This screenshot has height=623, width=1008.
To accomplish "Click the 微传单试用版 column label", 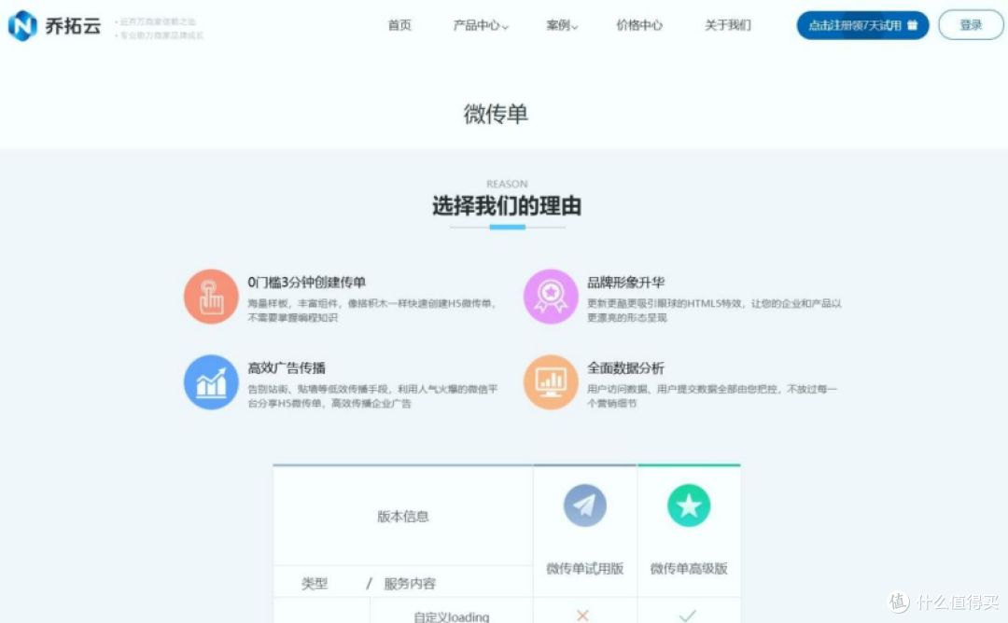I will [585, 568].
